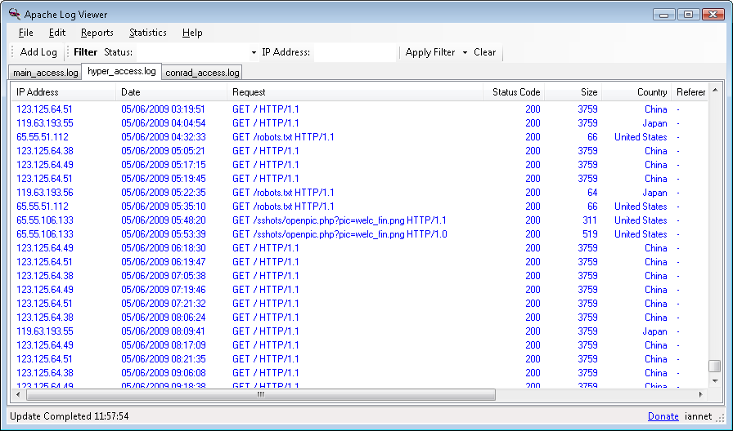Expand the Status filter dropdown
This screenshot has width=733, height=431.
(254, 53)
